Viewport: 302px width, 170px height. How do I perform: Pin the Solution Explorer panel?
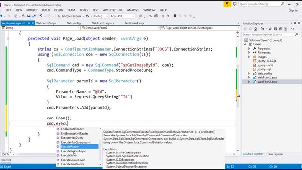[x=295, y=23]
